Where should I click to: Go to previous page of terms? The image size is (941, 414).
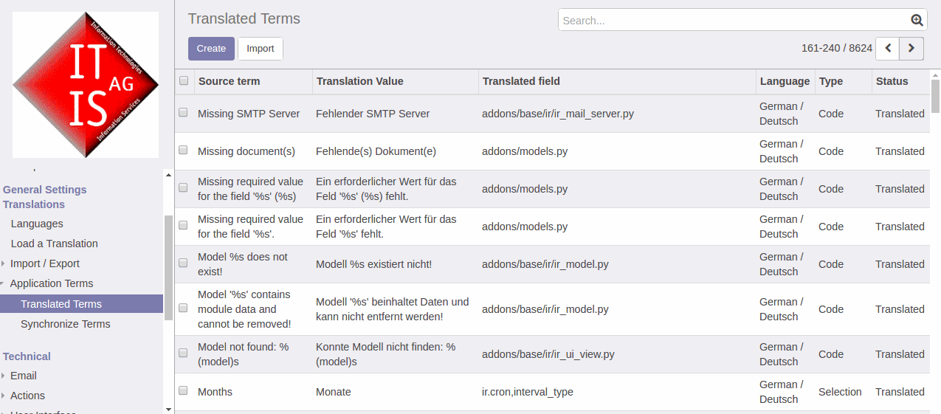click(887, 48)
